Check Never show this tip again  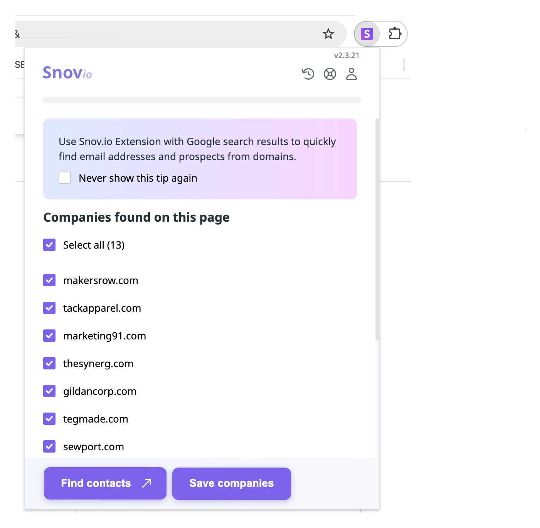pyautogui.click(x=65, y=178)
